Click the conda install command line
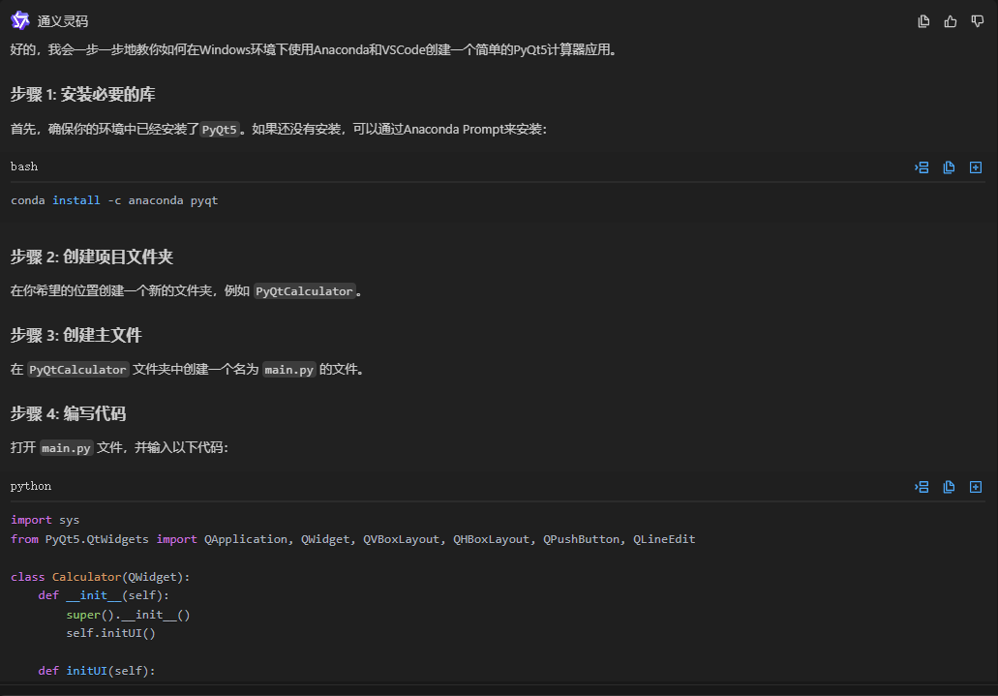This screenshot has width=998, height=696. [x=114, y=200]
